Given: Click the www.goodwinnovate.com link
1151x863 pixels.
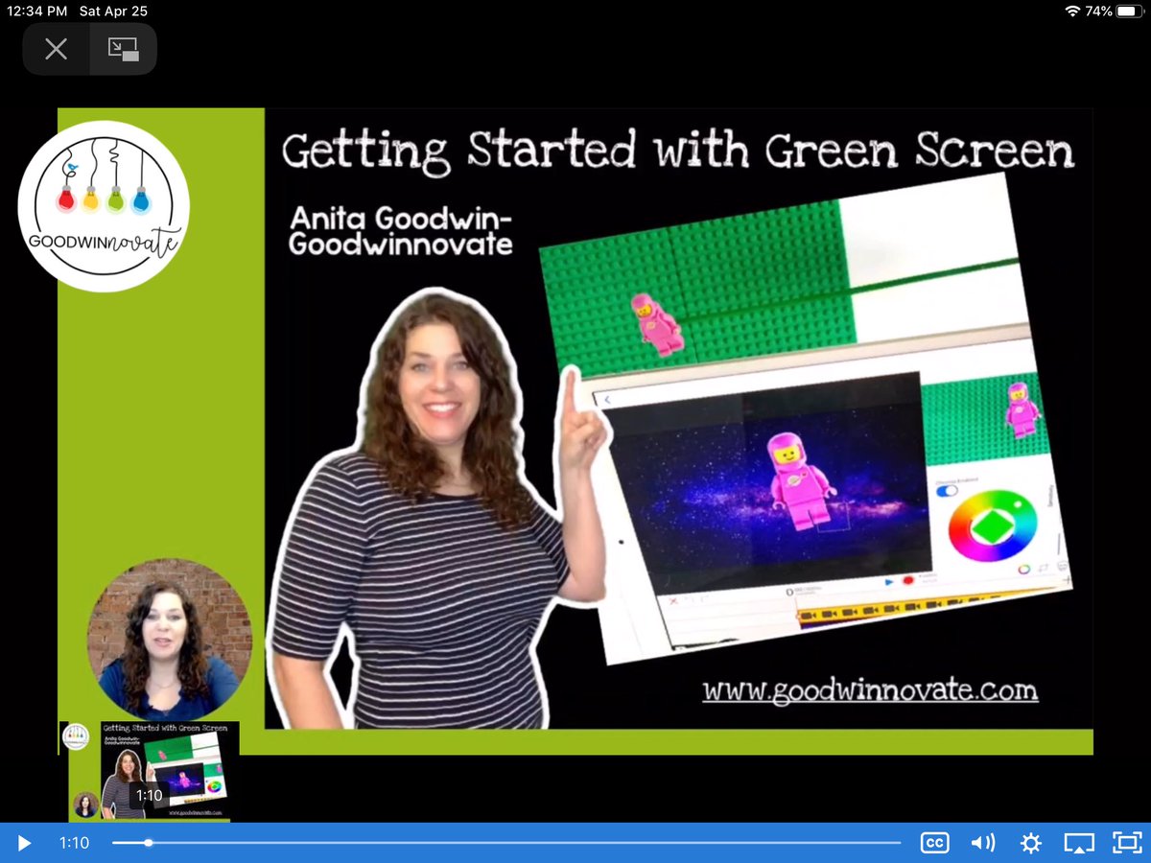Looking at the screenshot, I should pos(870,690).
